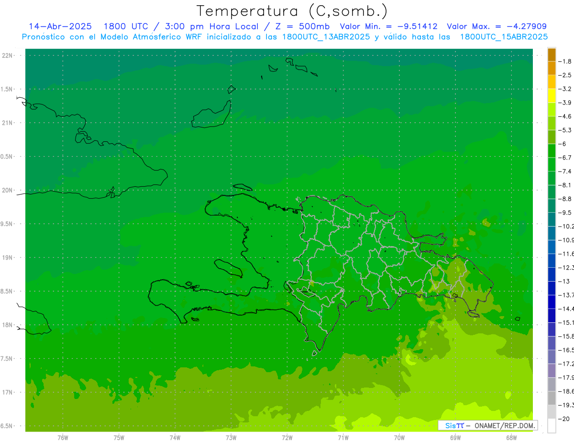574x444 pixels.
Task: Pick the teal swatch between -9.5 and -10.2
Action: point(552,219)
